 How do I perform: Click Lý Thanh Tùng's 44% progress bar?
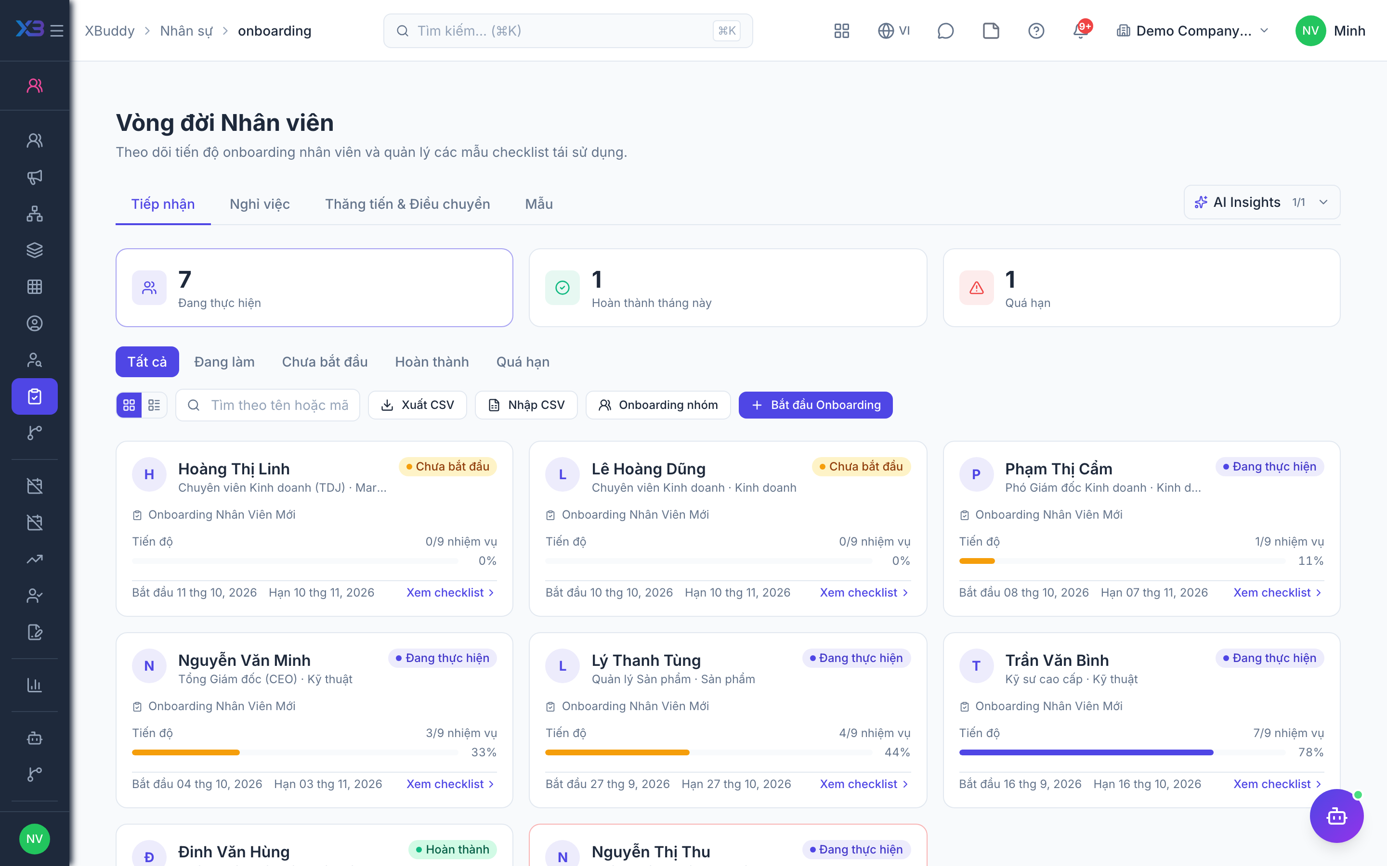[x=708, y=752]
